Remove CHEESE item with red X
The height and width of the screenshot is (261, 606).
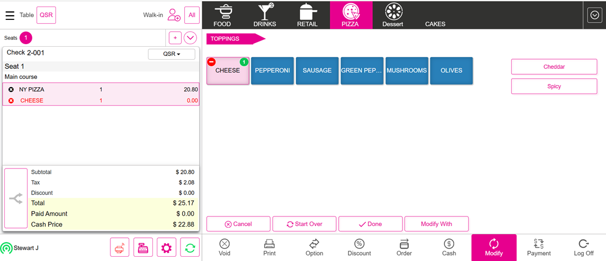click(x=11, y=101)
